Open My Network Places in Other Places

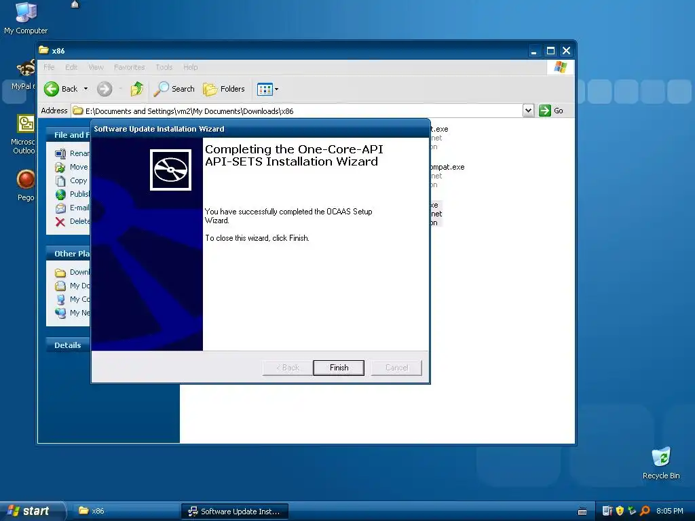pyautogui.click(x=72, y=313)
